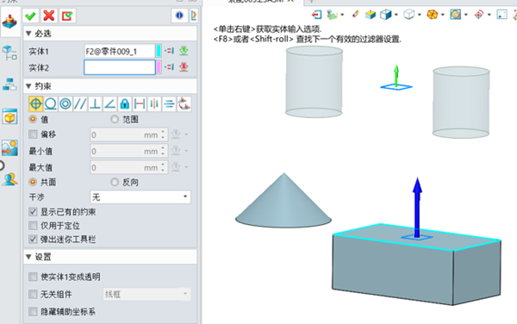Screen dimensions: 517x324
Task: Open dropdown arrow beside wireframe cube icon
Action: coord(420,15)
